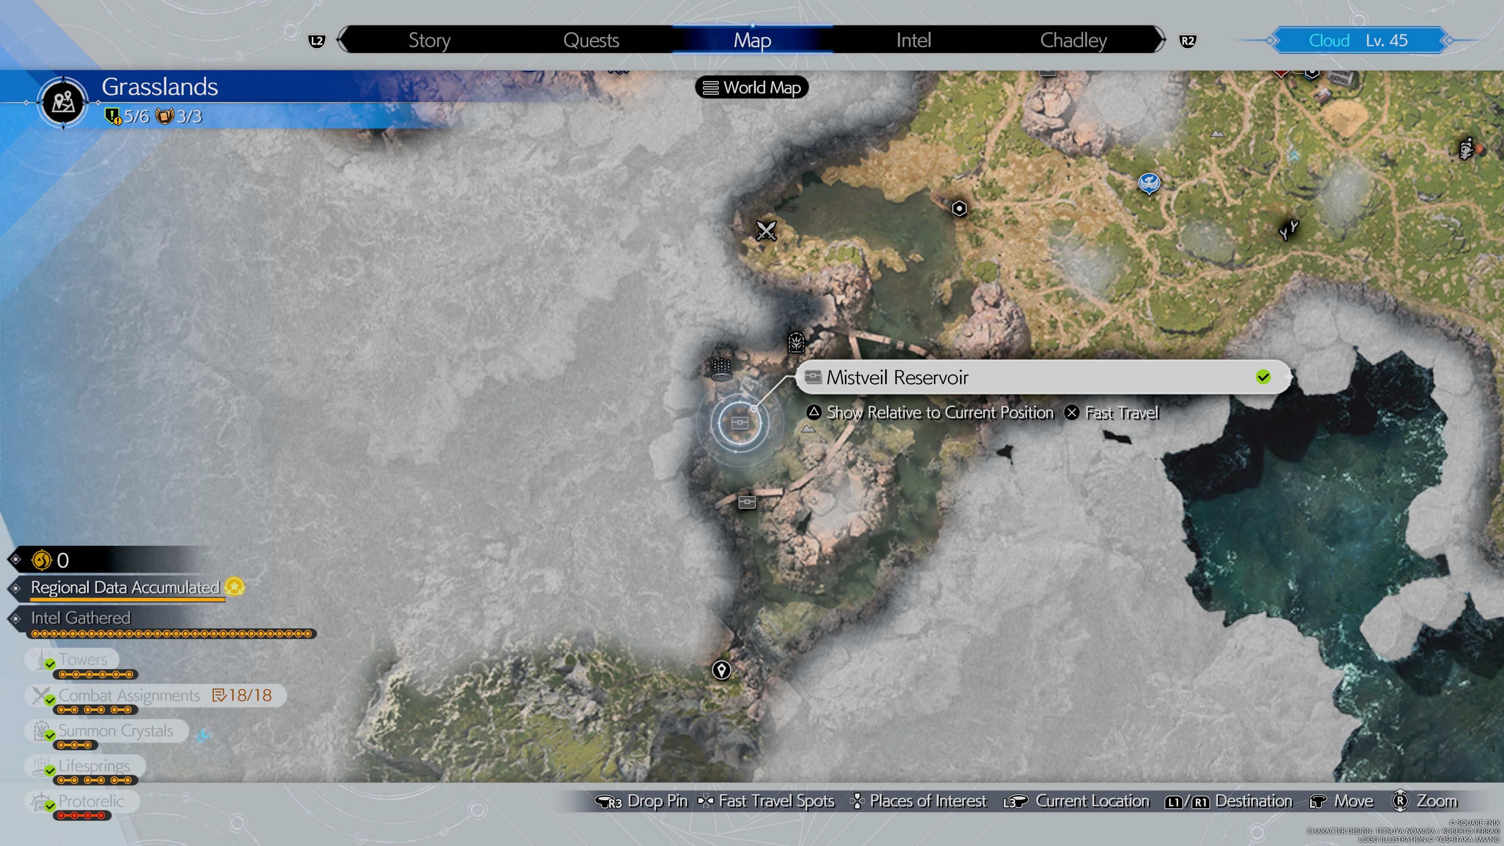
Task: Click the R3 stick icon beside Drop Pin
Action: [x=608, y=802]
